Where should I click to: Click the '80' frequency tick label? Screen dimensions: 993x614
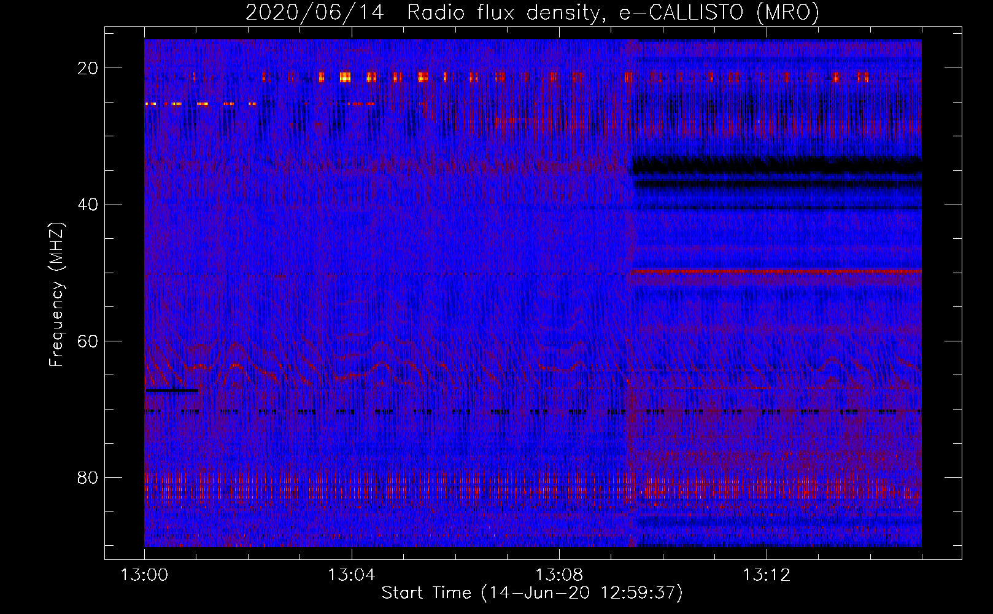point(88,477)
